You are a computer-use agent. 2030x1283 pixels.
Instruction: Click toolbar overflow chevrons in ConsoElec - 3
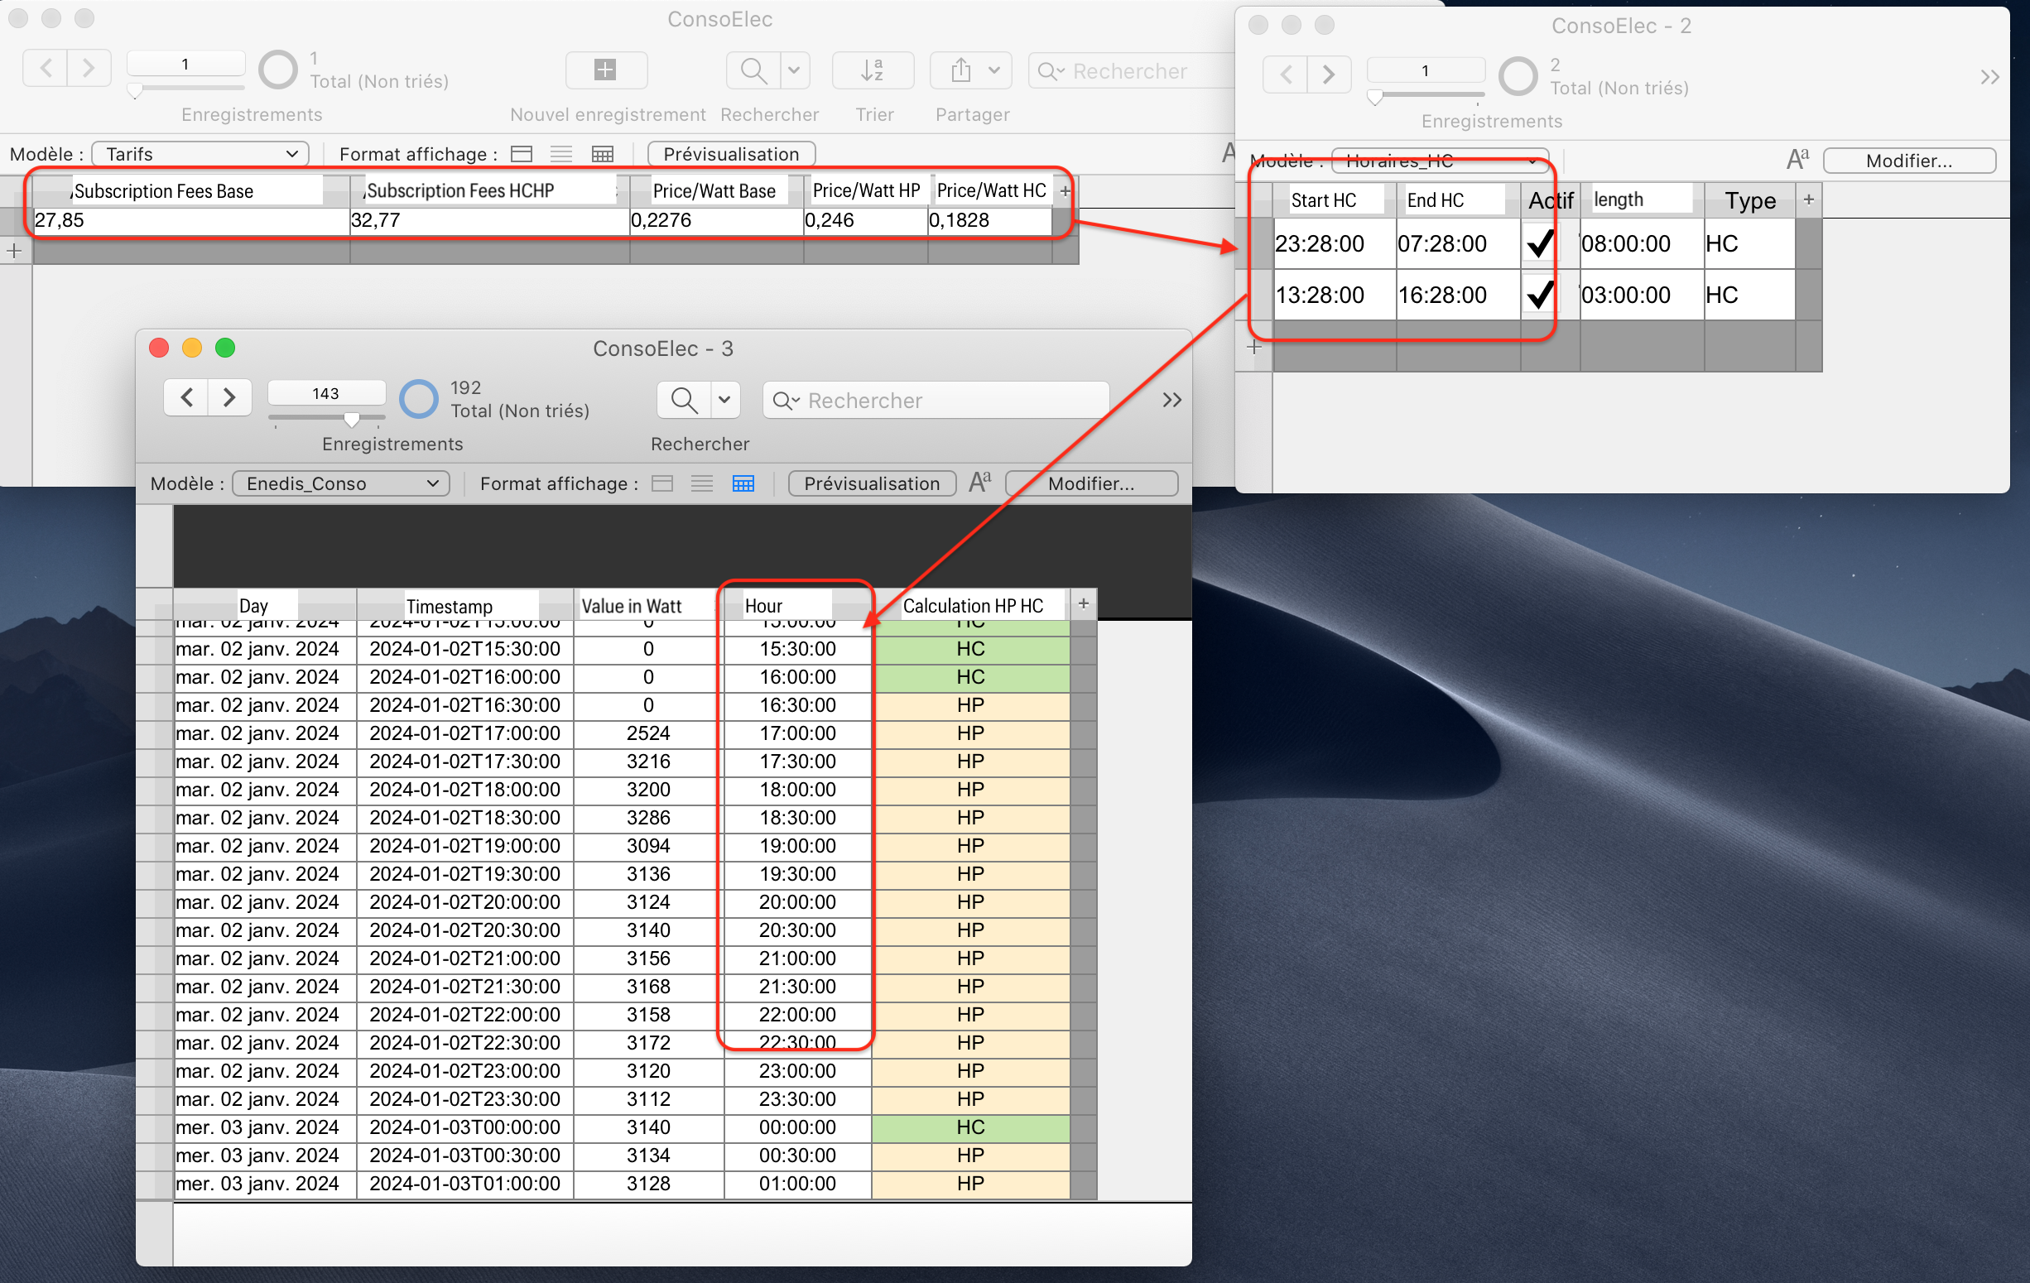(x=1171, y=401)
